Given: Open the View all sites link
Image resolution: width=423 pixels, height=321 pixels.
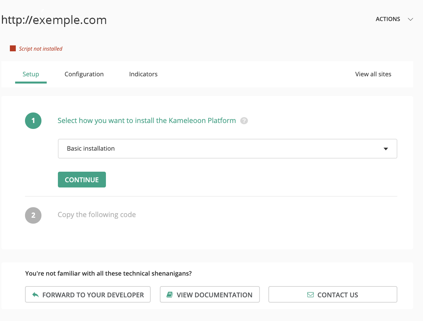Looking at the screenshot, I should click(373, 74).
